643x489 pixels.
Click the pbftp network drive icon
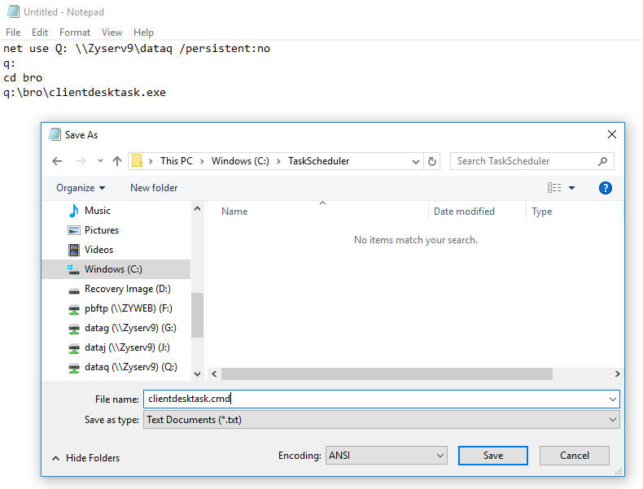[74, 309]
